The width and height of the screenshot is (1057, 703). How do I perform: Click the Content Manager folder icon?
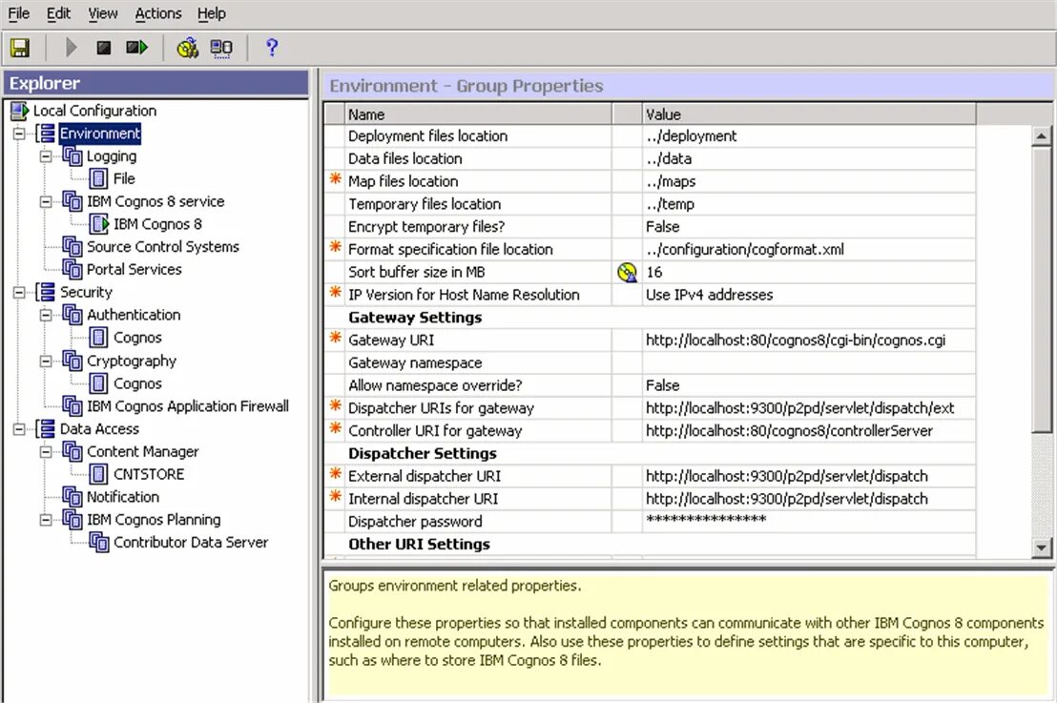[x=73, y=451]
